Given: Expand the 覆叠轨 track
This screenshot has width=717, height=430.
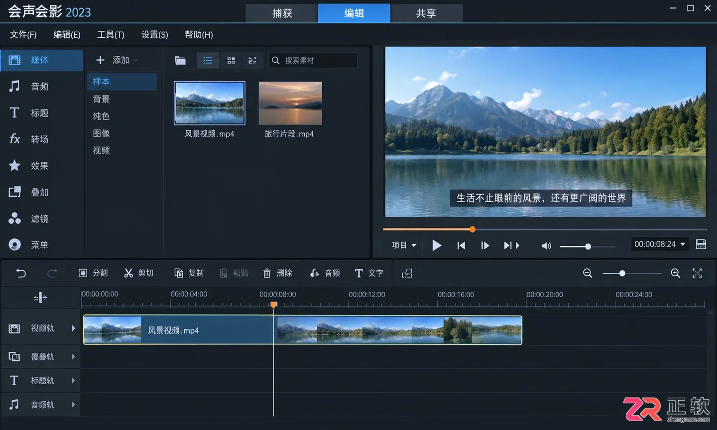Looking at the screenshot, I should 73,357.
